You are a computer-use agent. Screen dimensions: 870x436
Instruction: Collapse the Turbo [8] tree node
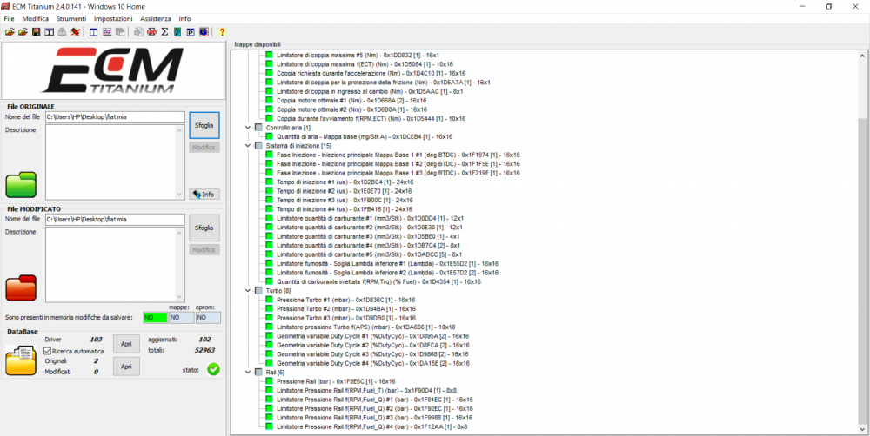247,291
